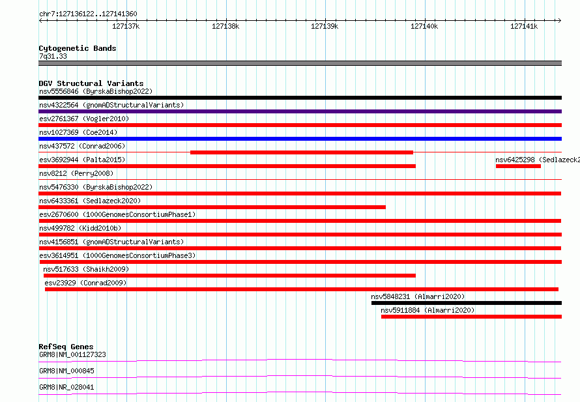Open variant esv2670600 (1000GenomesConsortiumPhase1) label
Viewport: 580px width, 402px height.
pyautogui.click(x=117, y=214)
